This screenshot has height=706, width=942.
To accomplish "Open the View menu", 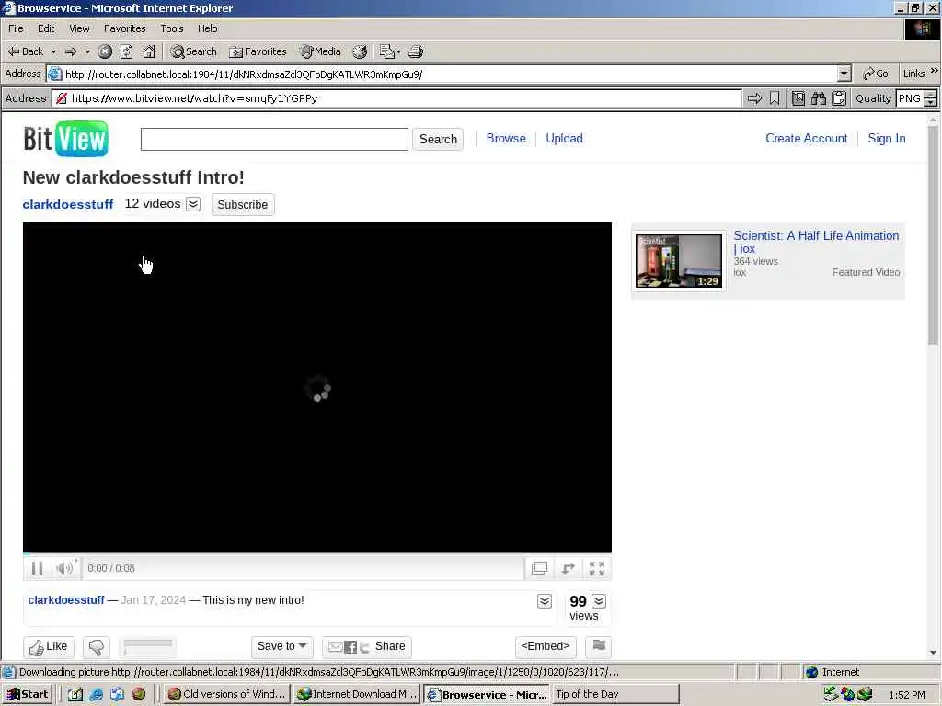I will (79, 28).
